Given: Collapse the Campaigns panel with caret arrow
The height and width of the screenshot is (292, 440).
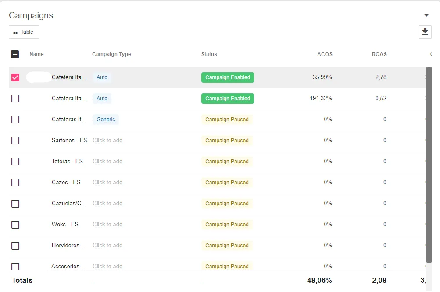Looking at the screenshot, I should click(426, 15).
